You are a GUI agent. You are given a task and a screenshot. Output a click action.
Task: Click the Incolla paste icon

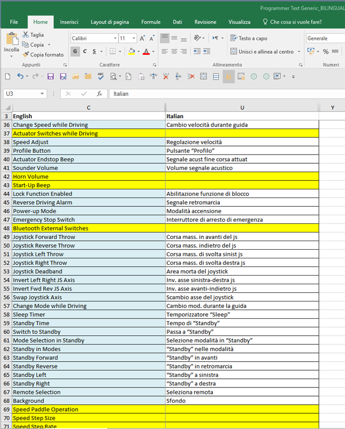click(11, 38)
